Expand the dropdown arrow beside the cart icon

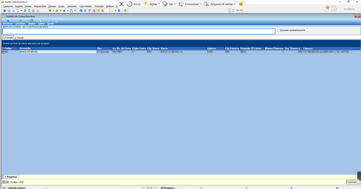(53, 11)
